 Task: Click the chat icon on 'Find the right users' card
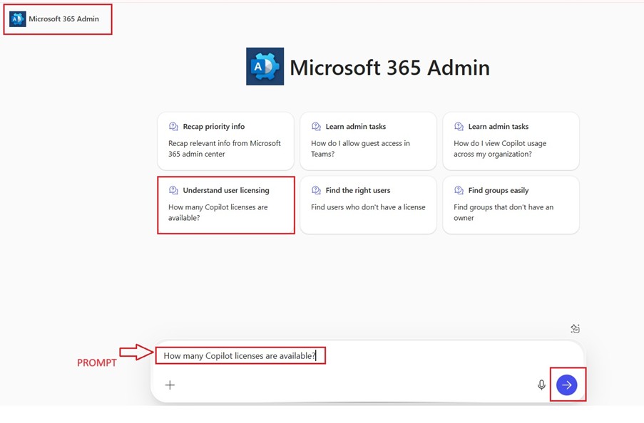tap(316, 190)
